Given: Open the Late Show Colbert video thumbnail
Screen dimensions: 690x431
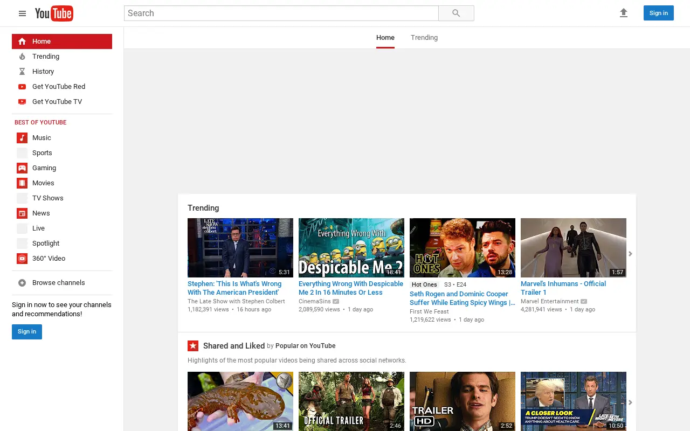Looking at the screenshot, I should point(240,248).
